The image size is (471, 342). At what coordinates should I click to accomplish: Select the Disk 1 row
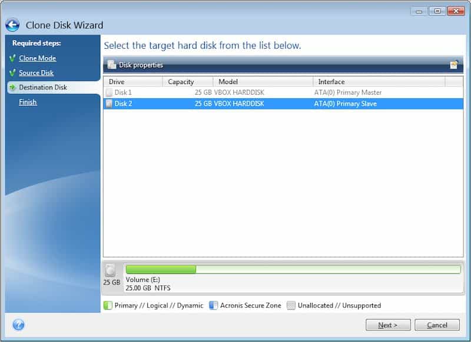pos(283,92)
